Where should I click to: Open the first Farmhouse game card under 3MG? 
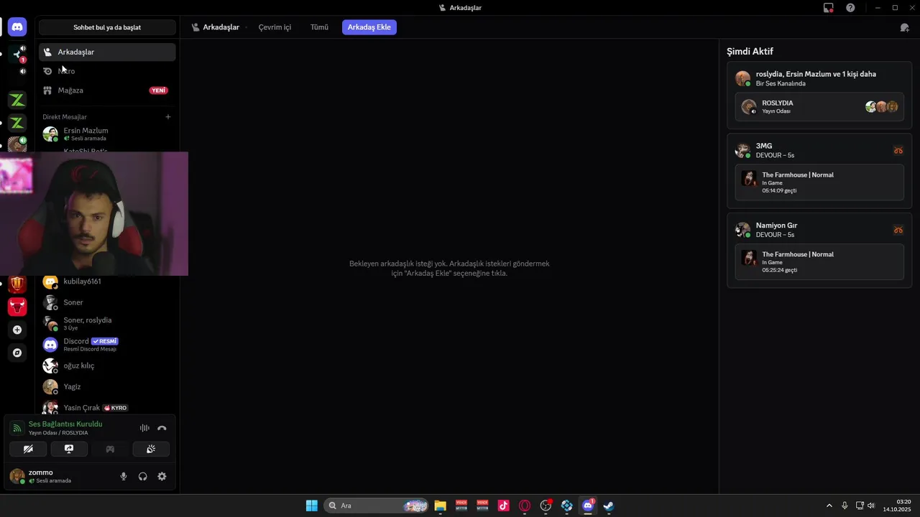pyautogui.click(x=819, y=182)
